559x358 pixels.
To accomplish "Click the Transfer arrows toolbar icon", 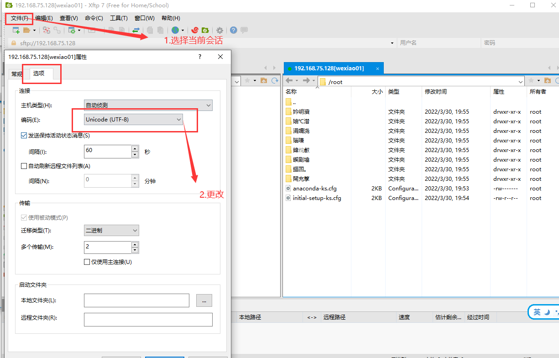I will 136,30.
